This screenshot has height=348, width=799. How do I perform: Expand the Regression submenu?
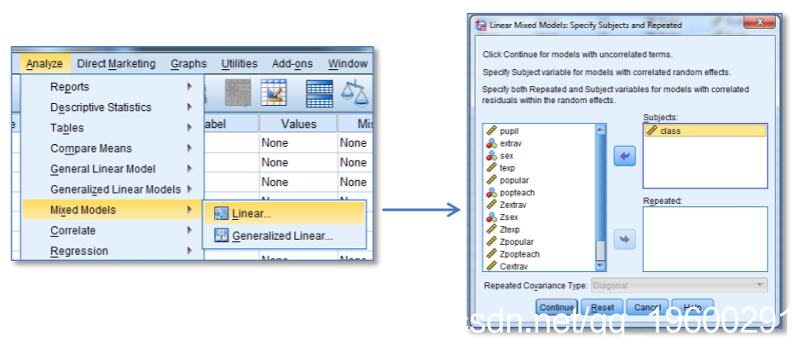pyautogui.click(x=112, y=251)
